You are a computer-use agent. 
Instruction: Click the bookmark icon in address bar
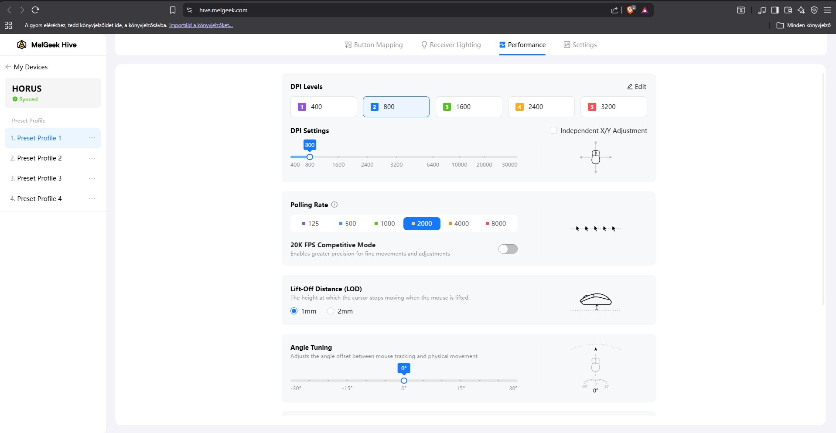[173, 10]
